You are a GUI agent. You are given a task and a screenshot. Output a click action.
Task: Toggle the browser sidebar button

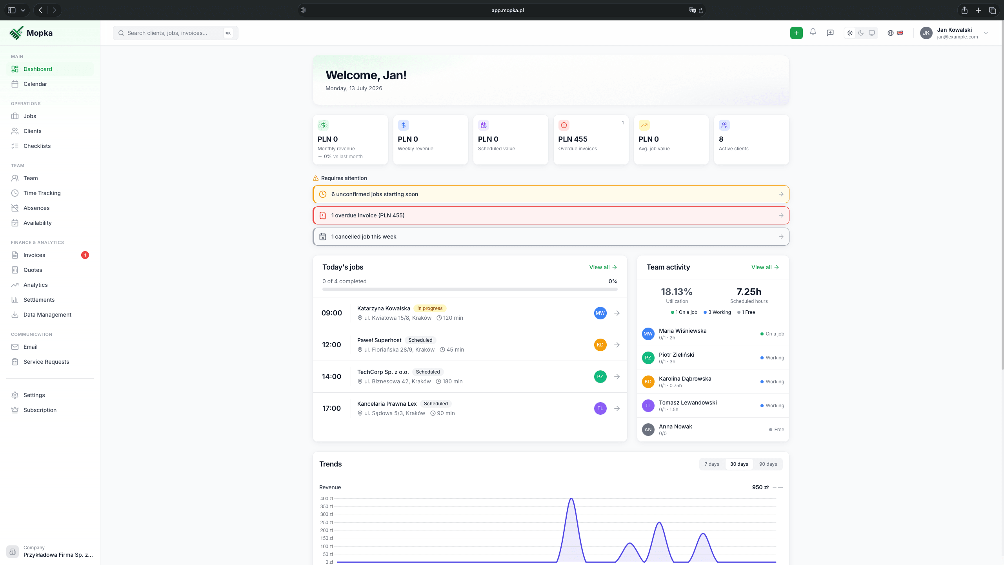point(12,10)
